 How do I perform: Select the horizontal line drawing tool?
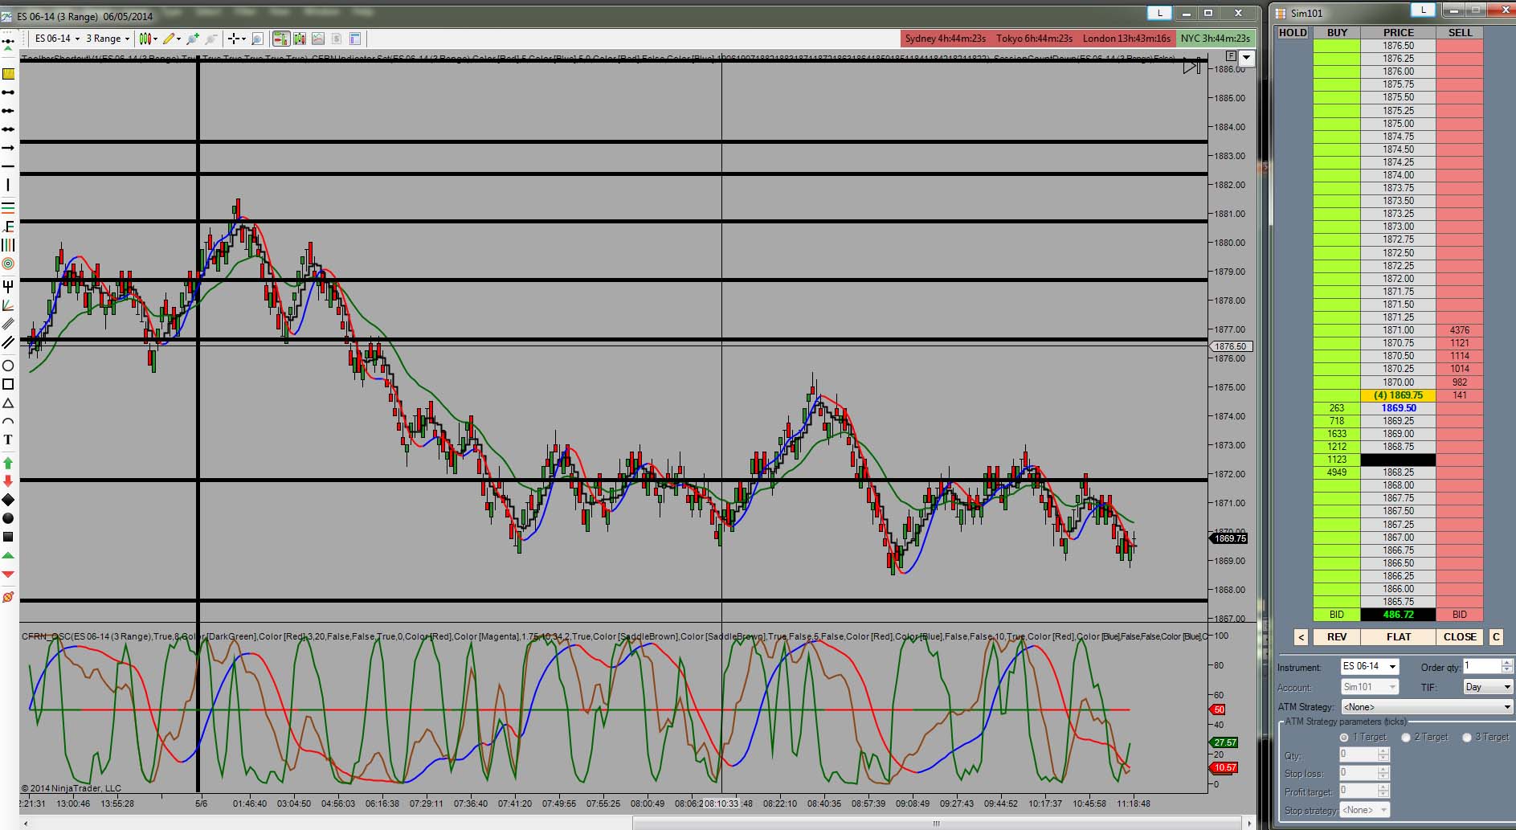(x=8, y=166)
